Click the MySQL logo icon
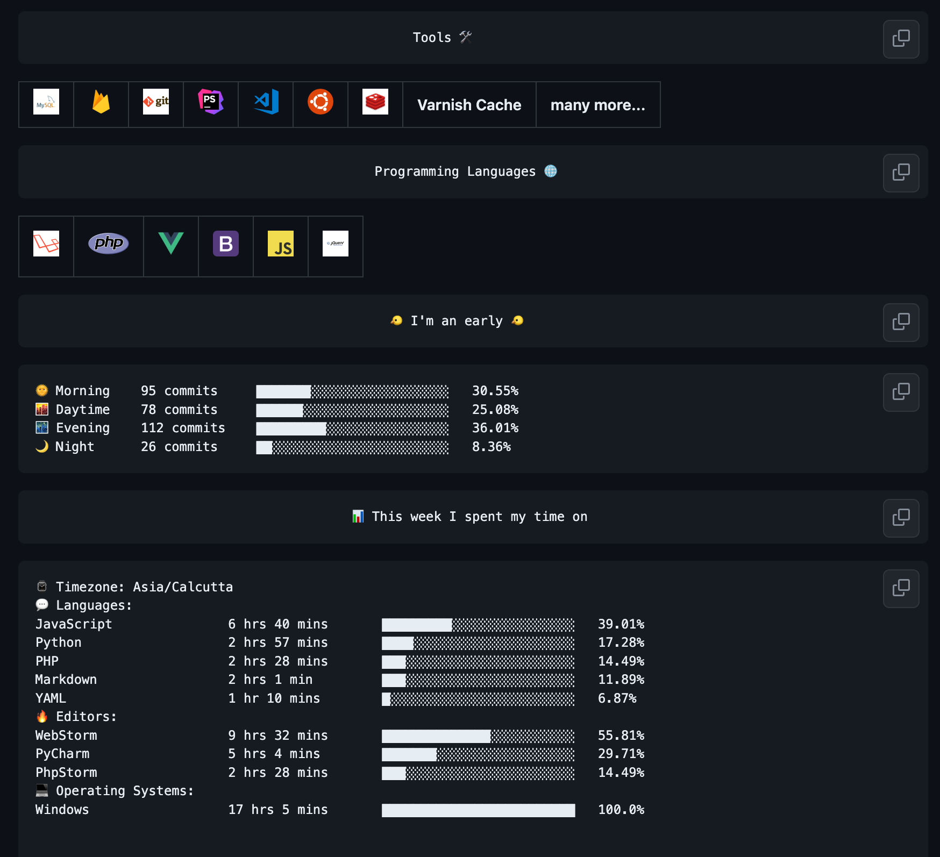The height and width of the screenshot is (857, 940). (x=46, y=102)
